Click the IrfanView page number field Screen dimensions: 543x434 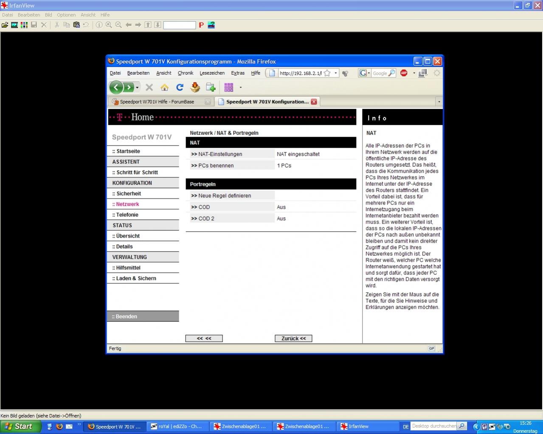180,25
